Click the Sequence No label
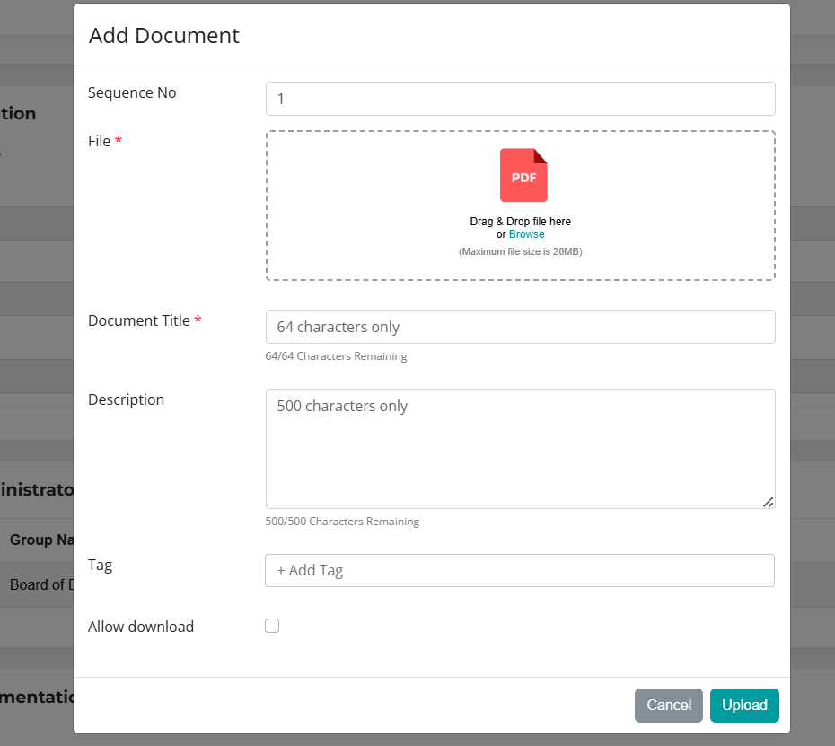Image resolution: width=835 pixels, height=746 pixels. click(132, 92)
